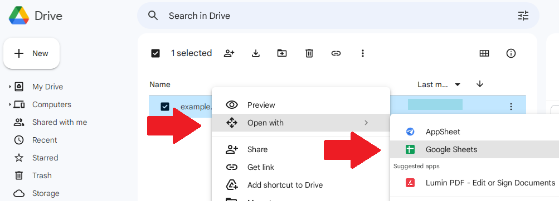This screenshot has width=559, height=201.
Task: Open file with AppSheet
Action: (x=474, y=132)
